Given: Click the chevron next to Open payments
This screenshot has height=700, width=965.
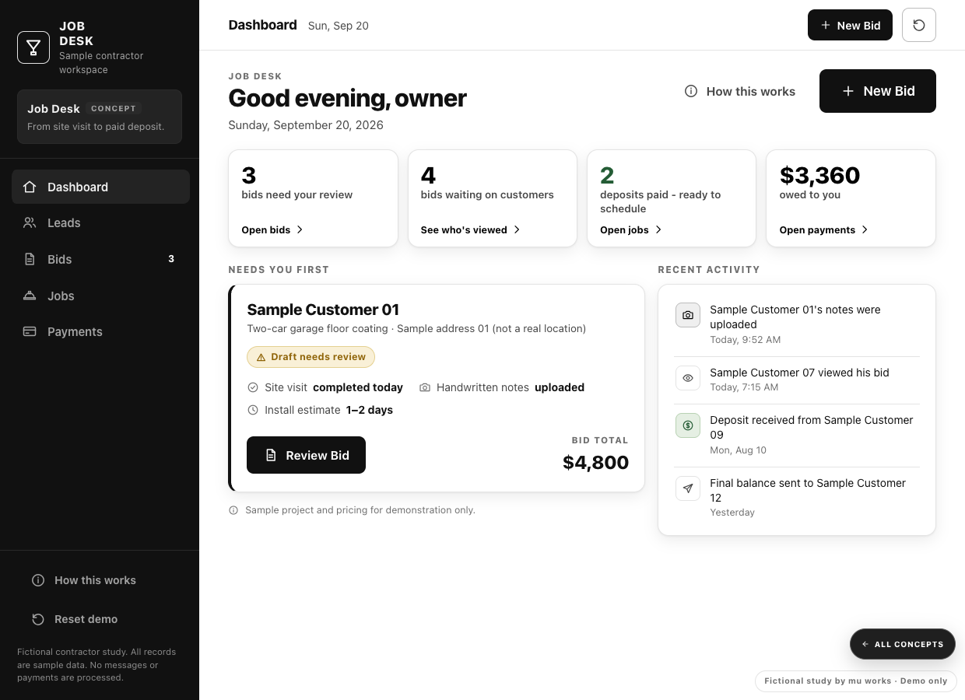Looking at the screenshot, I should pyautogui.click(x=865, y=229).
